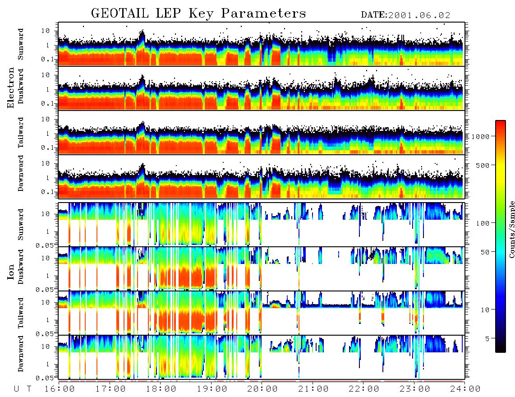Image resolution: width=515 pixels, height=397 pixels.
Task: Click the Ion Tailward spectrogram panel
Action: 262,313
